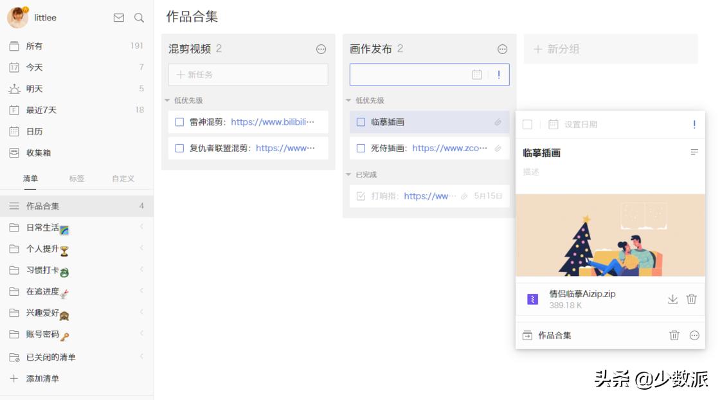Click the illustration thumbnail in the detail panel
720x400 pixels.
coord(609,235)
